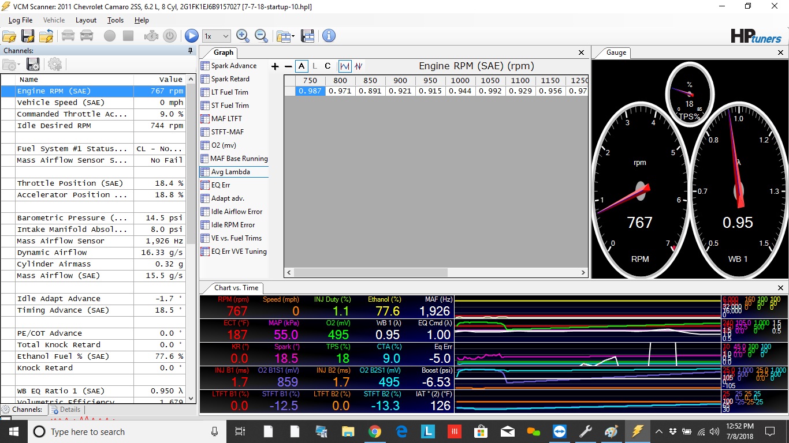Image resolution: width=789 pixels, height=443 pixels.
Task: Click the power button toolbar icon
Action: (170, 36)
